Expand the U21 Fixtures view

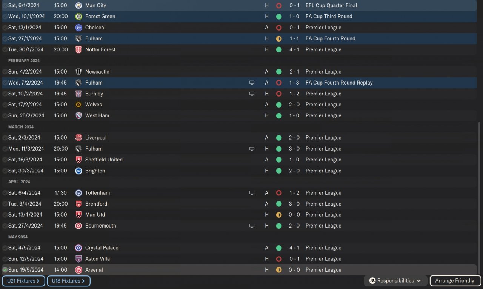(23, 281)
